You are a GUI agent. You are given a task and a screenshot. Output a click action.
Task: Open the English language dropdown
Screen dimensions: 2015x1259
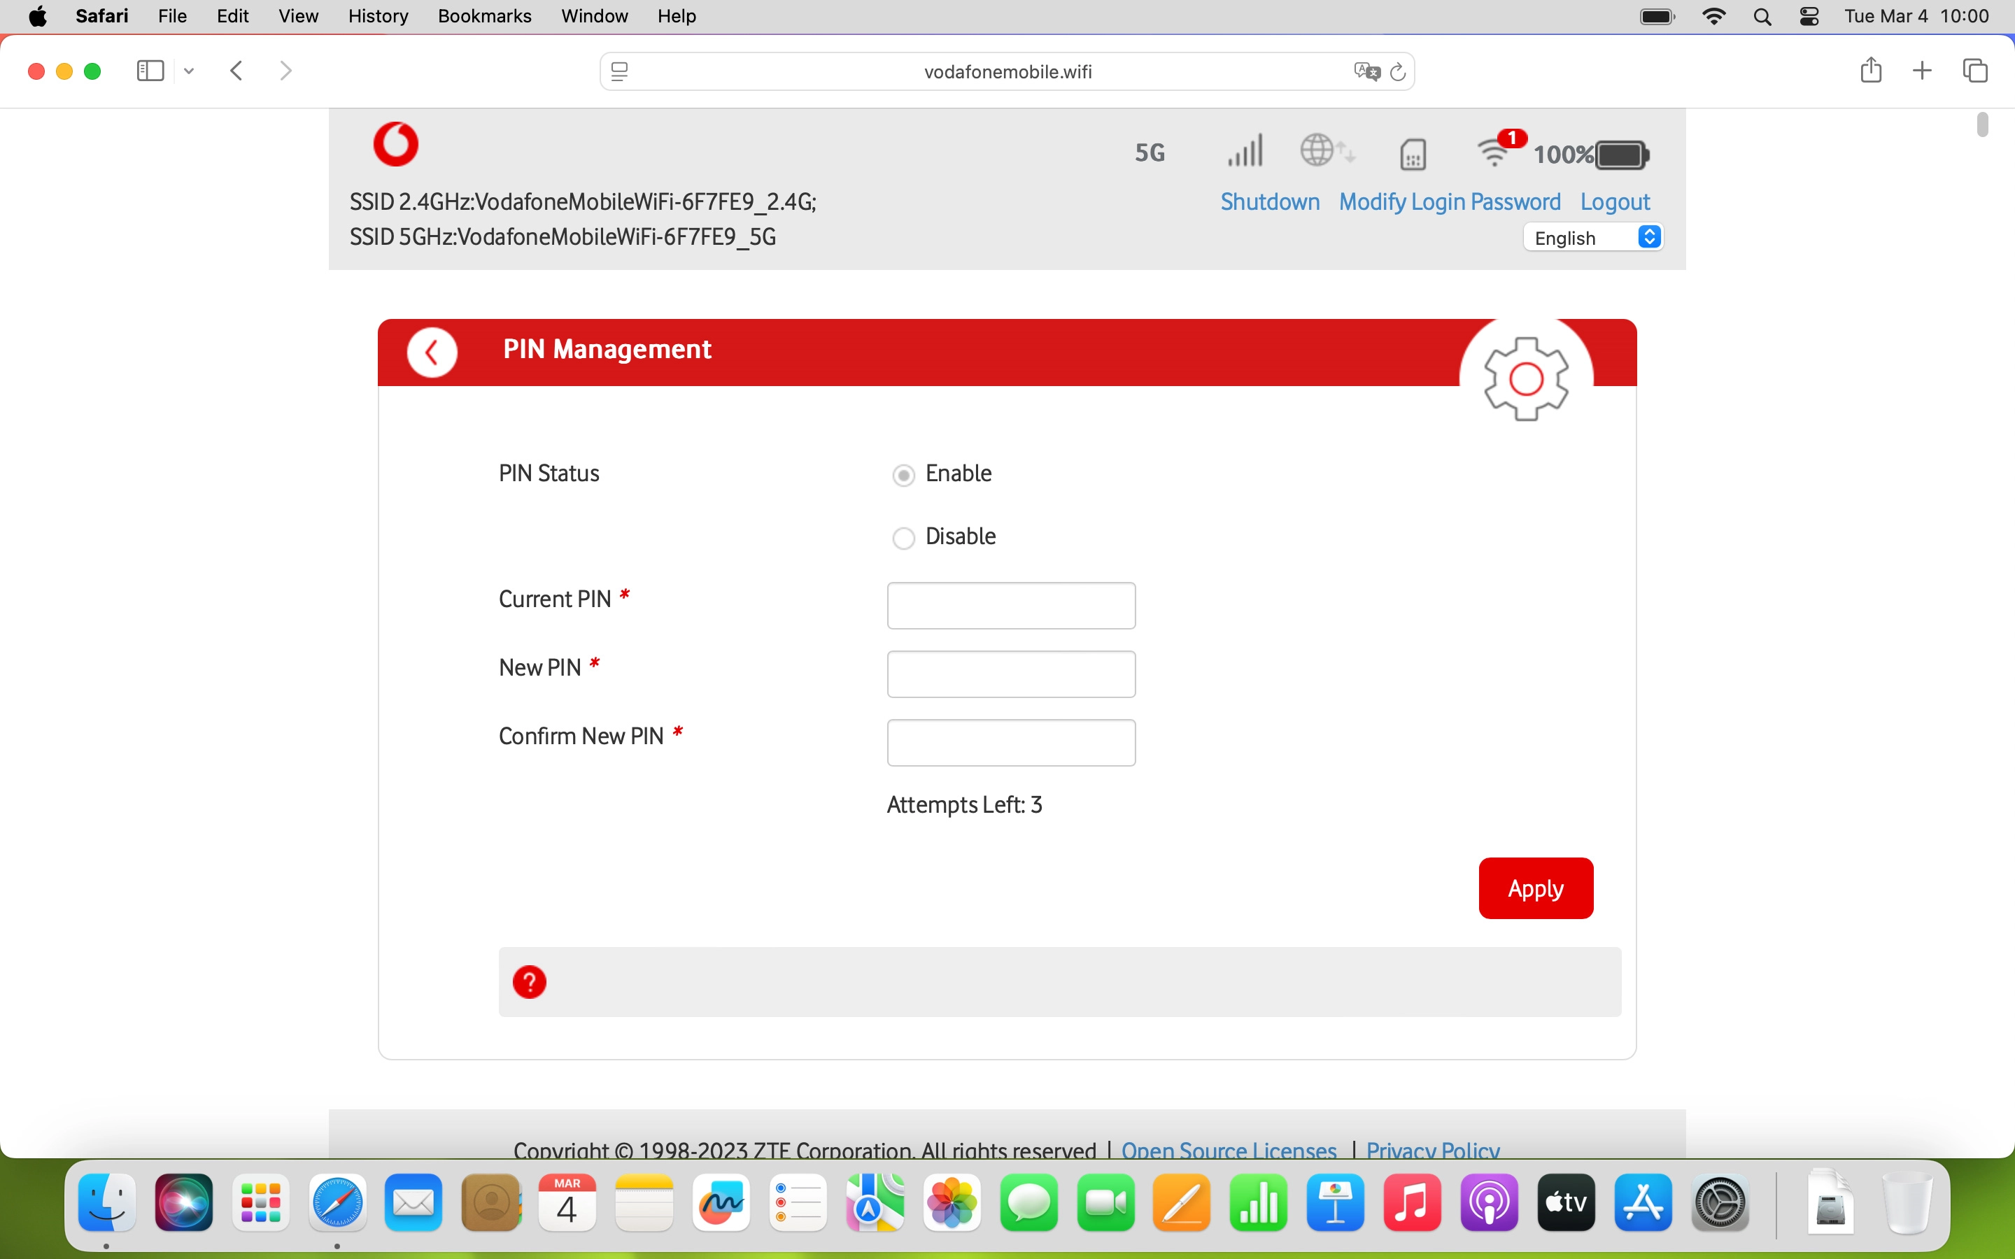[x=1594, y=238]
